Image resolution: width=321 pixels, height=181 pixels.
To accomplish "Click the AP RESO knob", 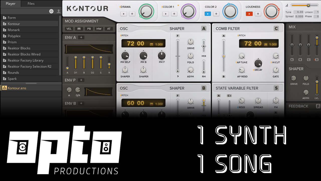I will (242, 70).
